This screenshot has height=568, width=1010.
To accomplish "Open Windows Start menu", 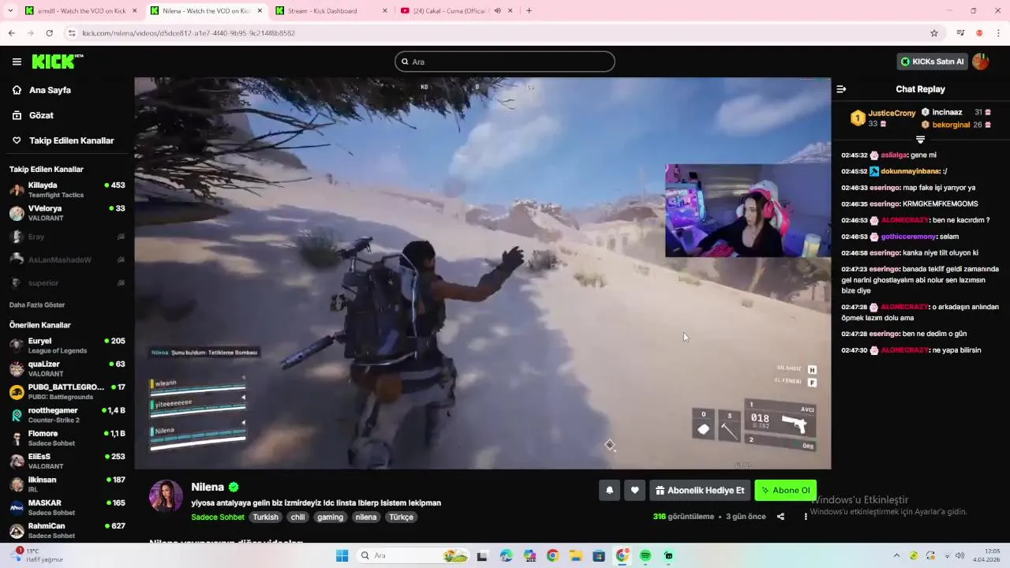I will coord(342,555).
